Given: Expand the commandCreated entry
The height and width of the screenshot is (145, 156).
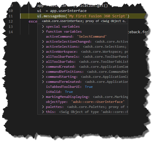Looking at the screenshot, I should 43,67.
